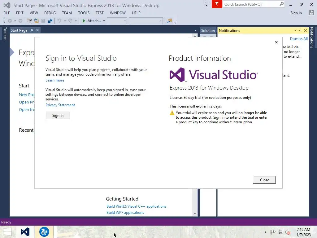Click the muted volume tray icon
Screen dimensions: 317x238
[288, 232]
